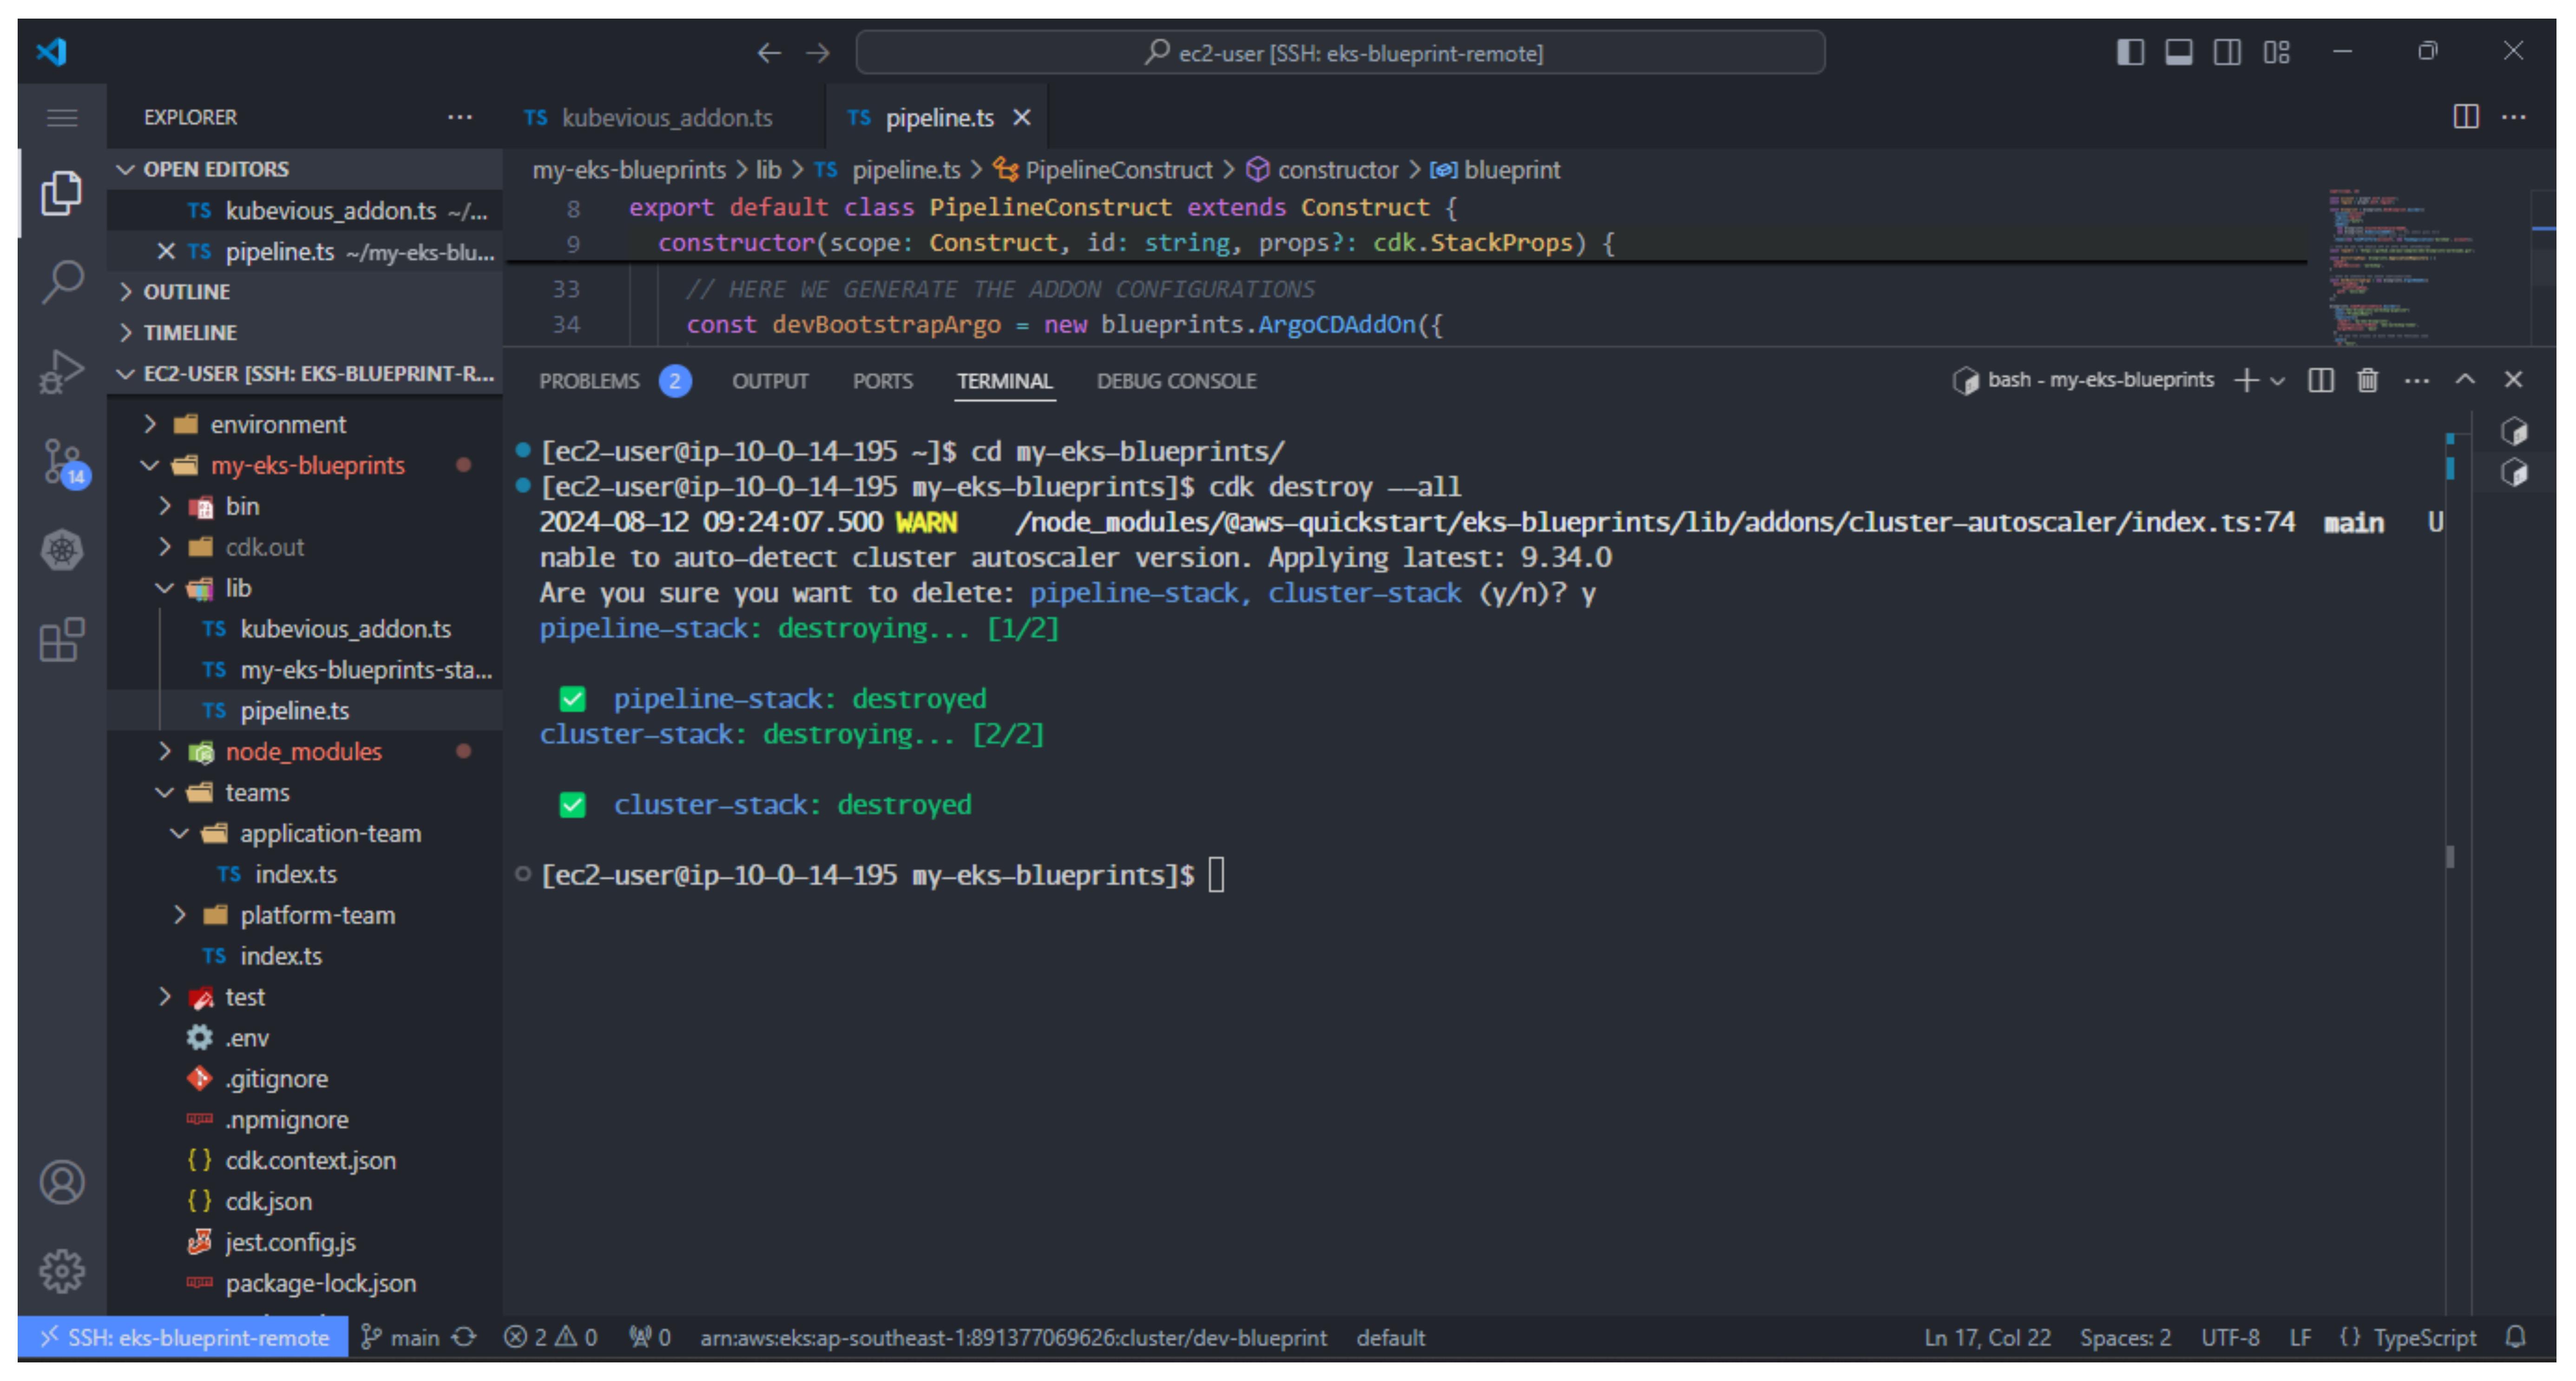Open Customize Layout icon
2576x1381 pixels.
coord(2277,52)
